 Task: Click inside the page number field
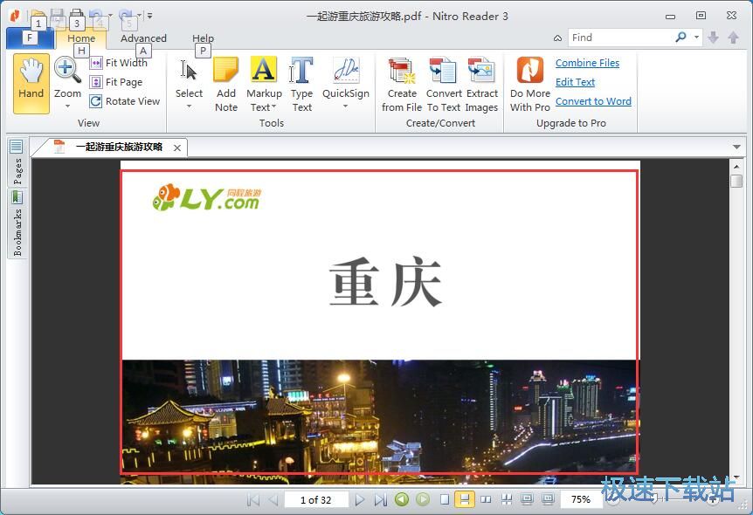tap(317, 499)
